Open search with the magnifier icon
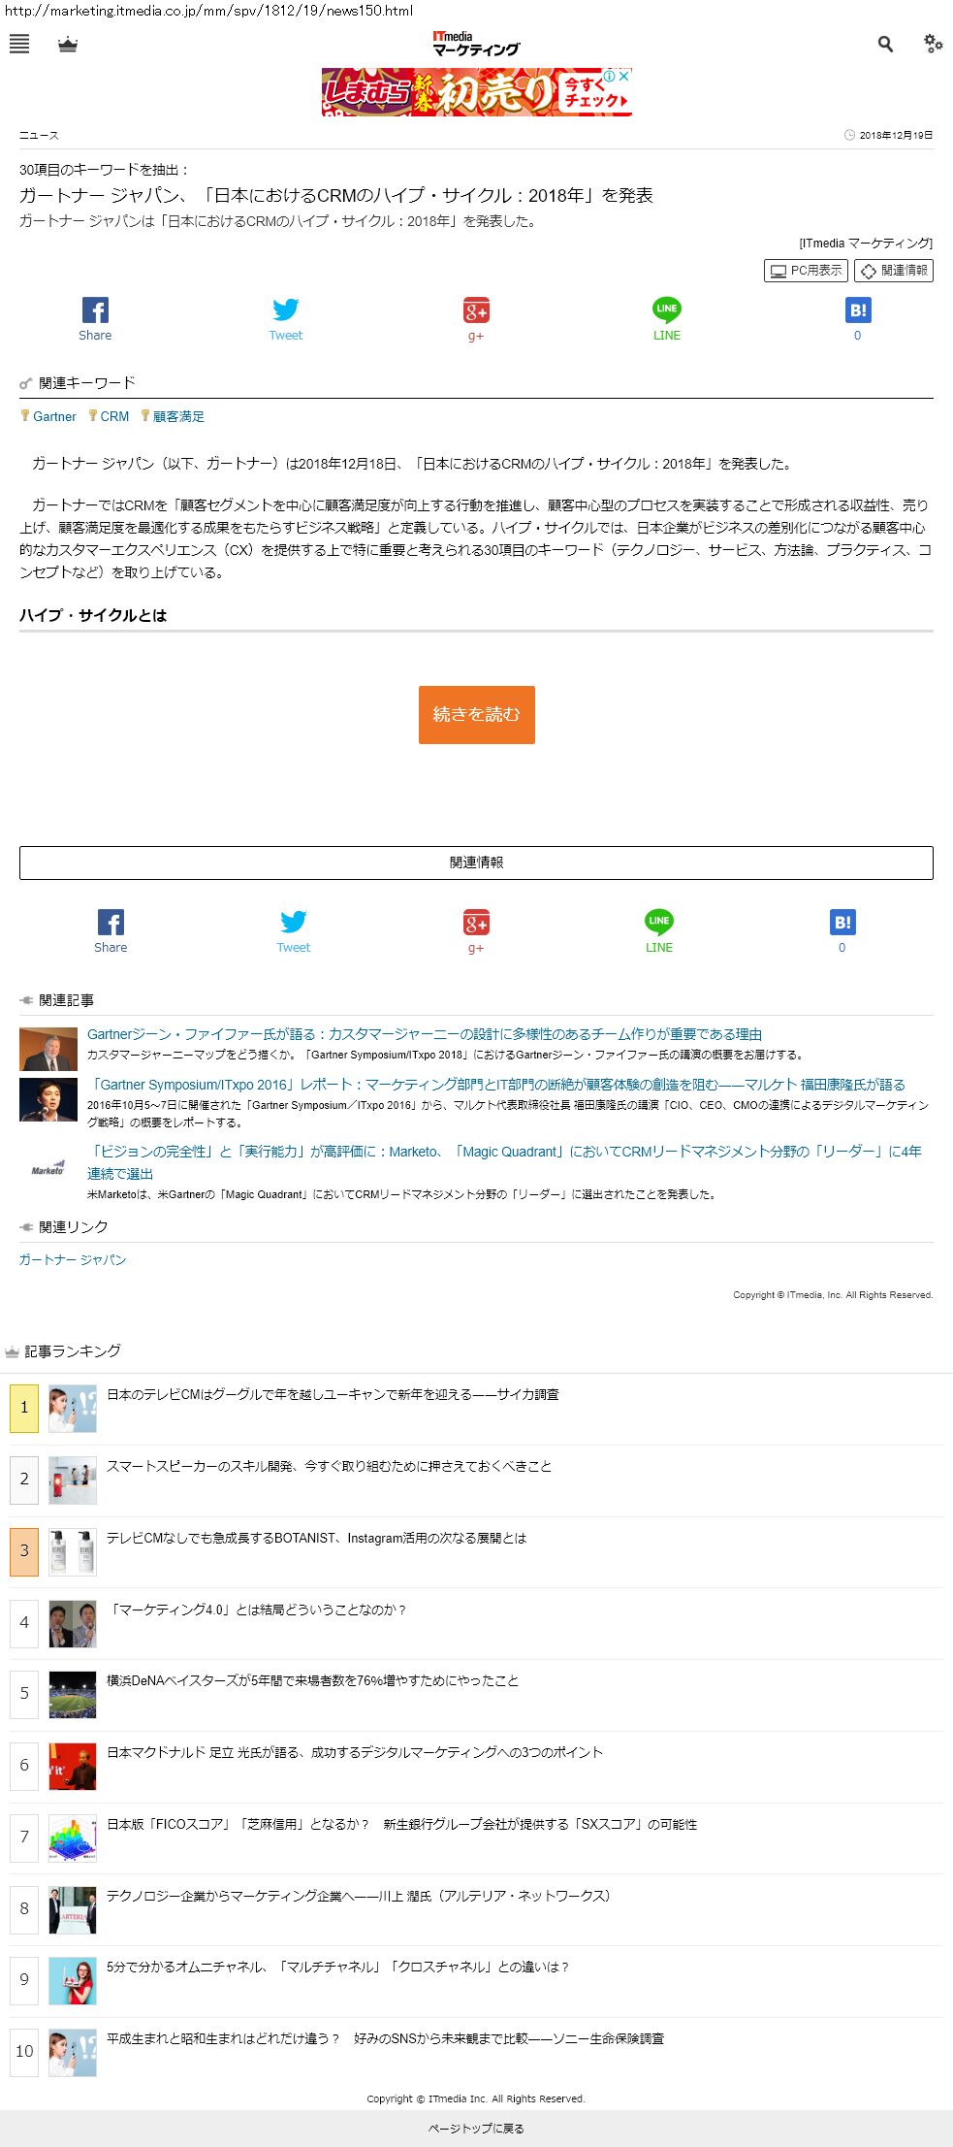Viewport: 953px width, 2147px height. [885, 44]
